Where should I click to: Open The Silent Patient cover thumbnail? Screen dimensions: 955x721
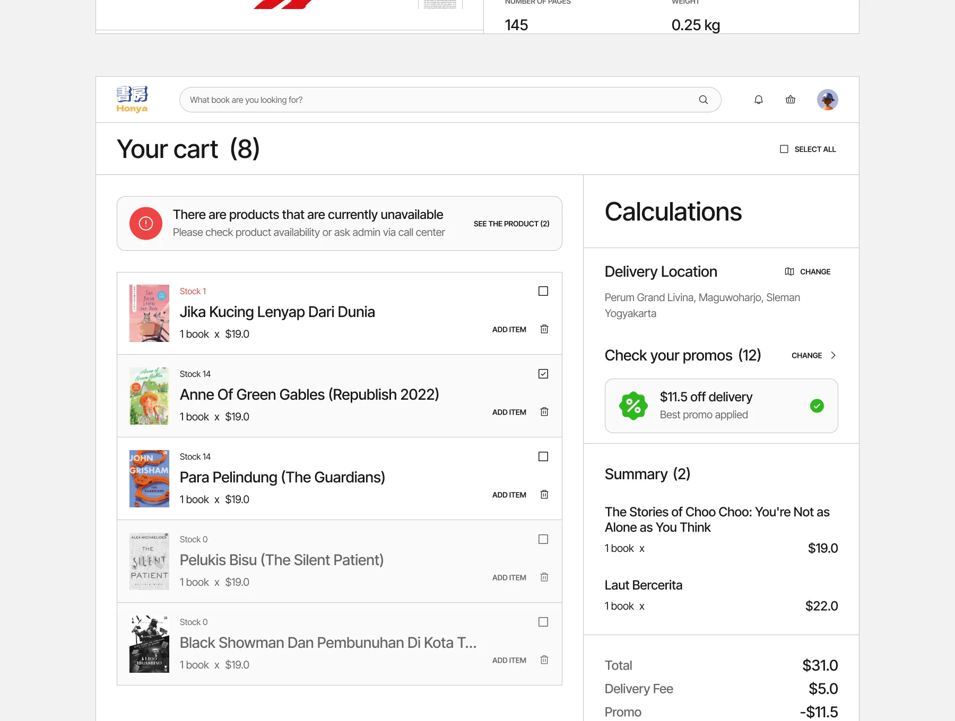click(150, 561)
